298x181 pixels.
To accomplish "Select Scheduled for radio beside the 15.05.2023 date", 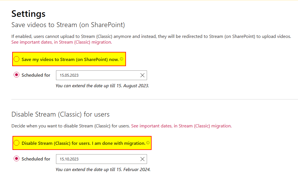I will 16,75.
